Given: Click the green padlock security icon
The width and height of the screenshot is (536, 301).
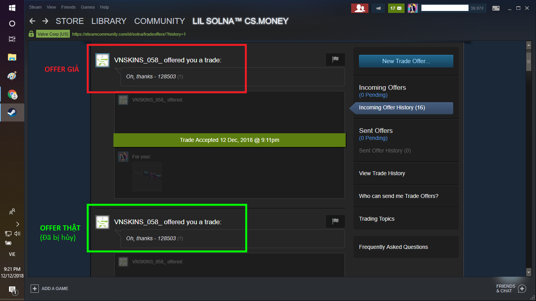Looking at the screenshot, I should [x=31, y=34].
